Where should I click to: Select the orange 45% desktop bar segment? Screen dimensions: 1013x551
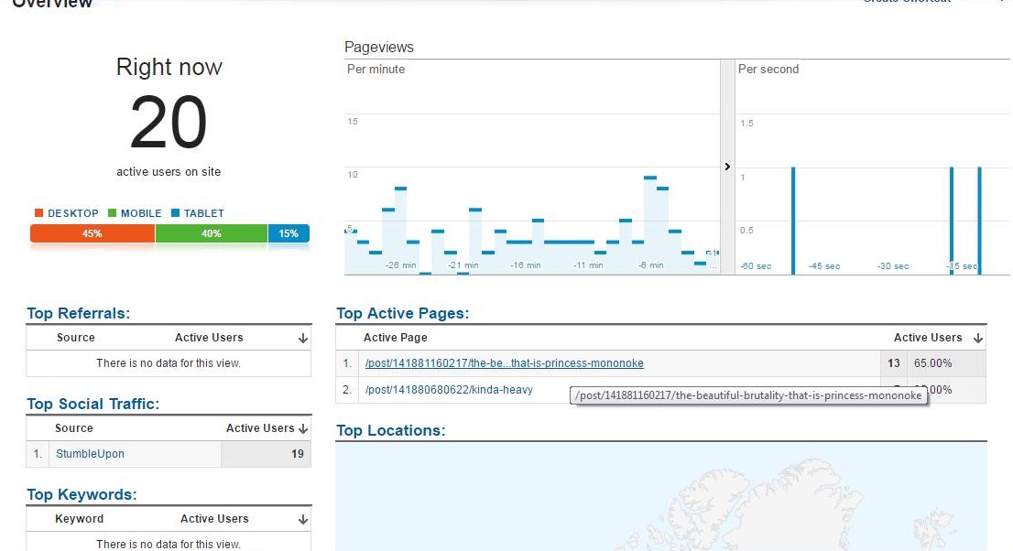click(93, 233)
